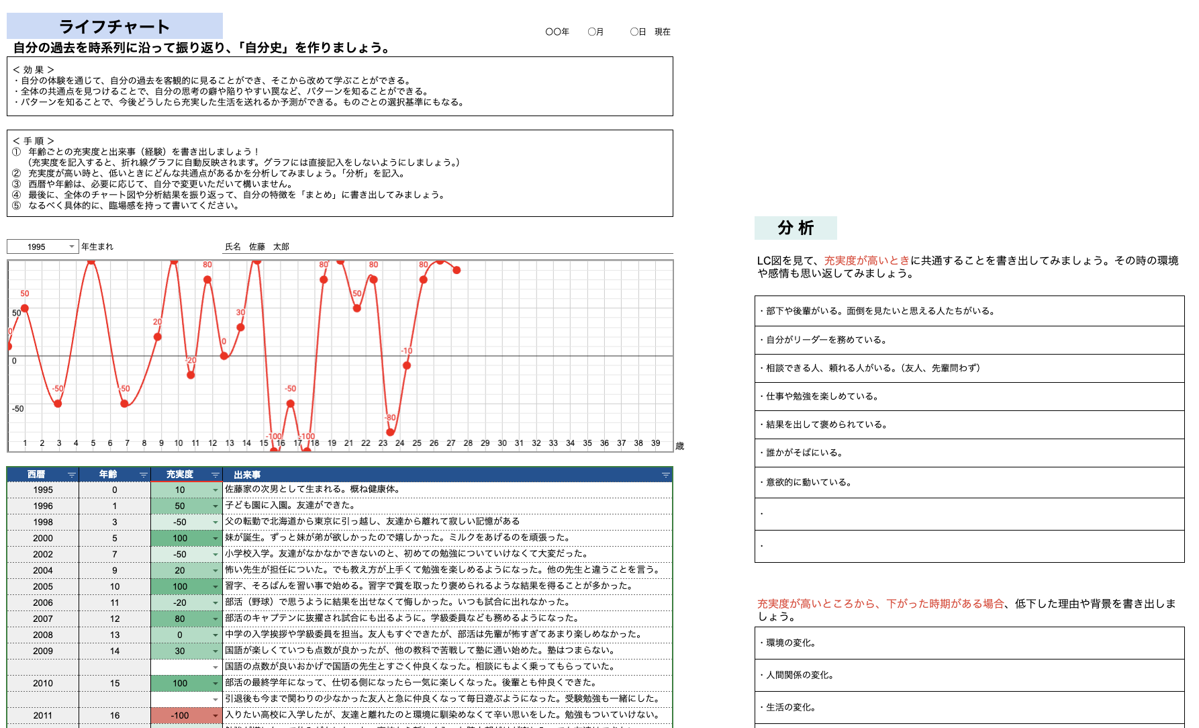Select the 分析 heading cell
The width and height of the screenshot is (1199, 728).
796,228
